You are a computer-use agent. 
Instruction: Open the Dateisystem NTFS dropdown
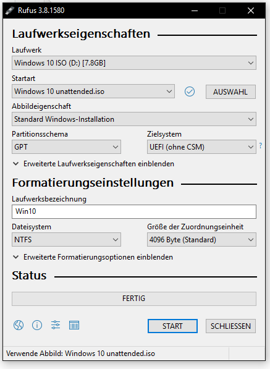pyautogui.click(x=66, y=240)
